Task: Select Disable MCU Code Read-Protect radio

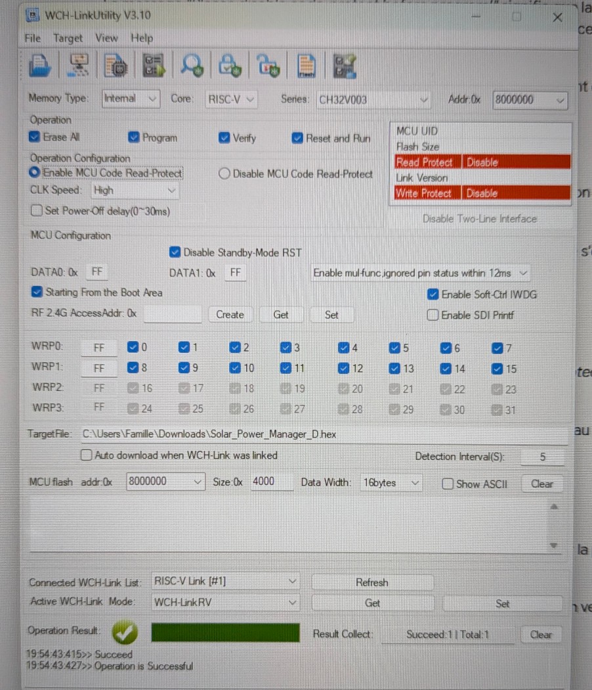Action: pyautogui.click(x=224, y=174)
